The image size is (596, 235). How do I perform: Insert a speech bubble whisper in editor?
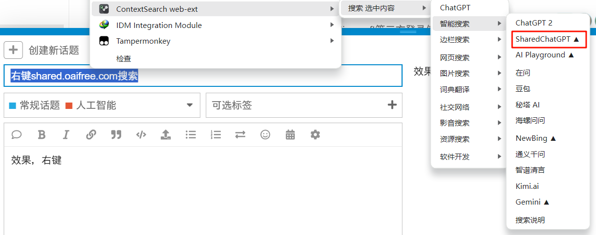coord(17,134)
